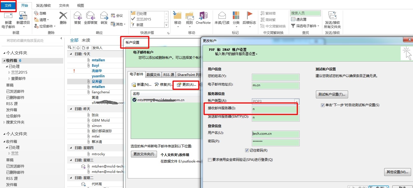Click the Reply All (全部答复) icon
Image resolution: width=413 pixels, height=188 pixels.
[90, 17]
